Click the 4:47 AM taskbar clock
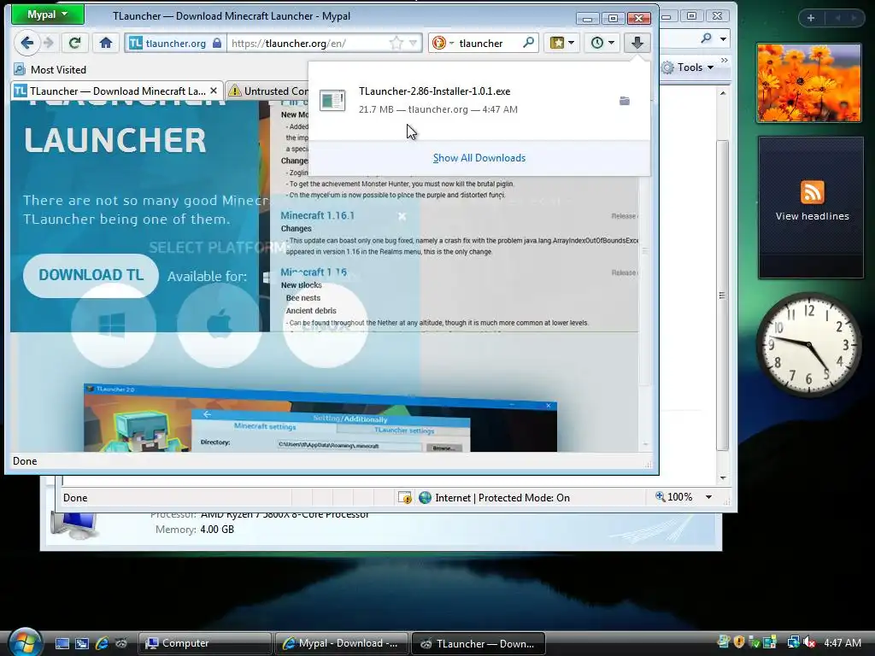Screen dimensions: 875x656 click(x=843, y=642)
